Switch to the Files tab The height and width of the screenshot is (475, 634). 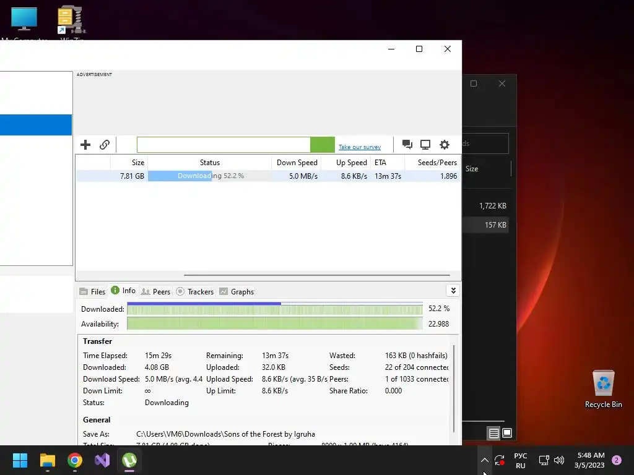coord(93,292)
